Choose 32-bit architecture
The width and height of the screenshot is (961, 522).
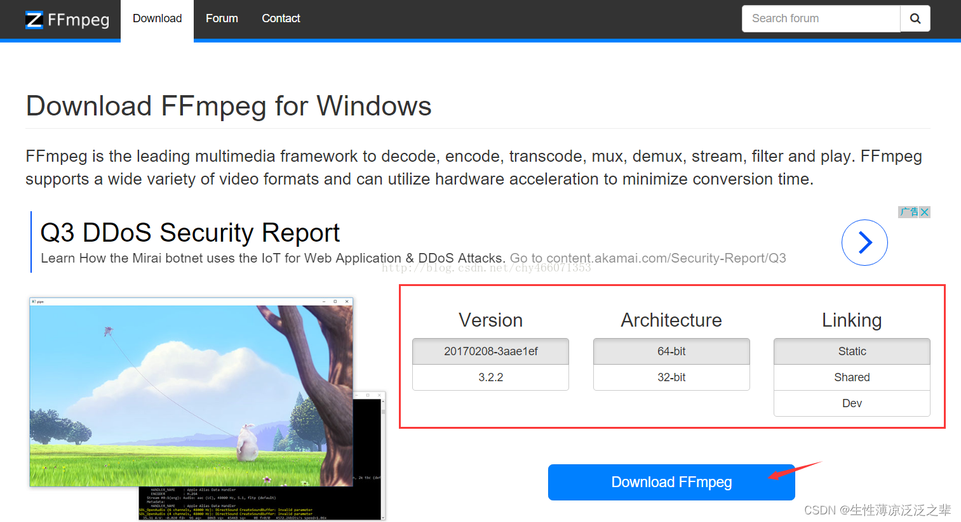click(671, 377)
